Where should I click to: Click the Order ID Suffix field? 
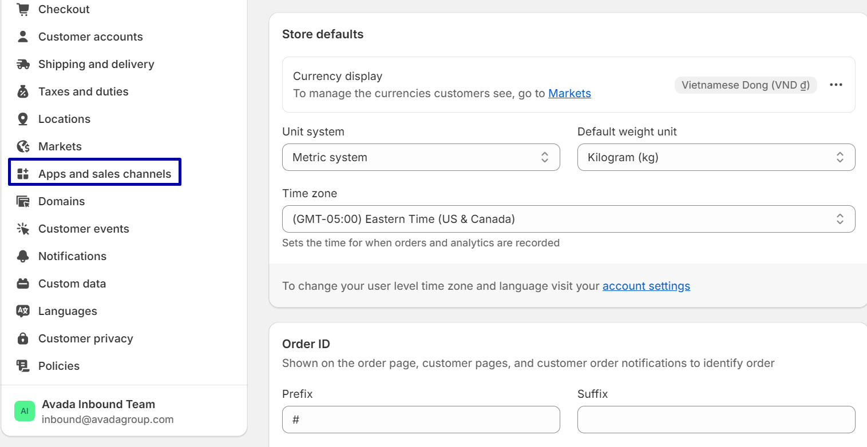pos(716,420)
